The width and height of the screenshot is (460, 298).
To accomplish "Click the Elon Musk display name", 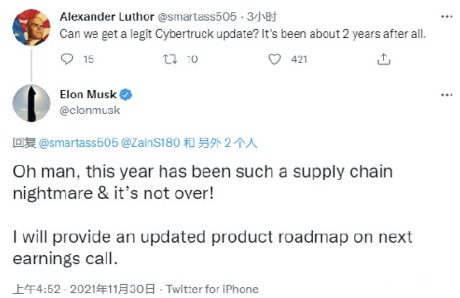I will point(88,95).
